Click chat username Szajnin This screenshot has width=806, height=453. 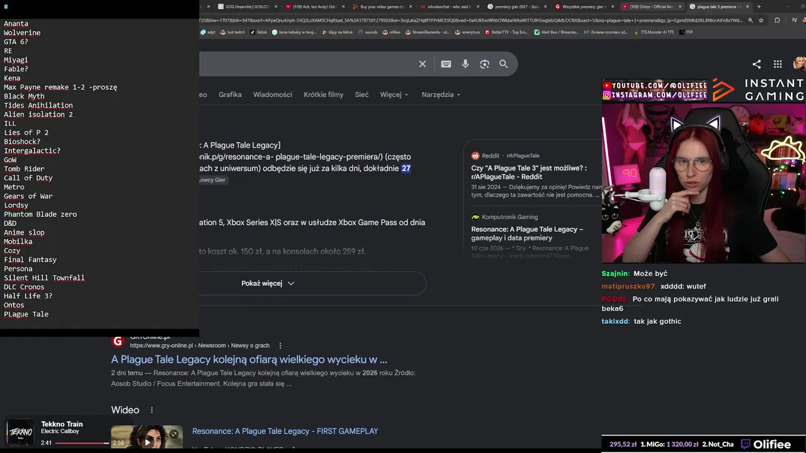click(615, 274)
